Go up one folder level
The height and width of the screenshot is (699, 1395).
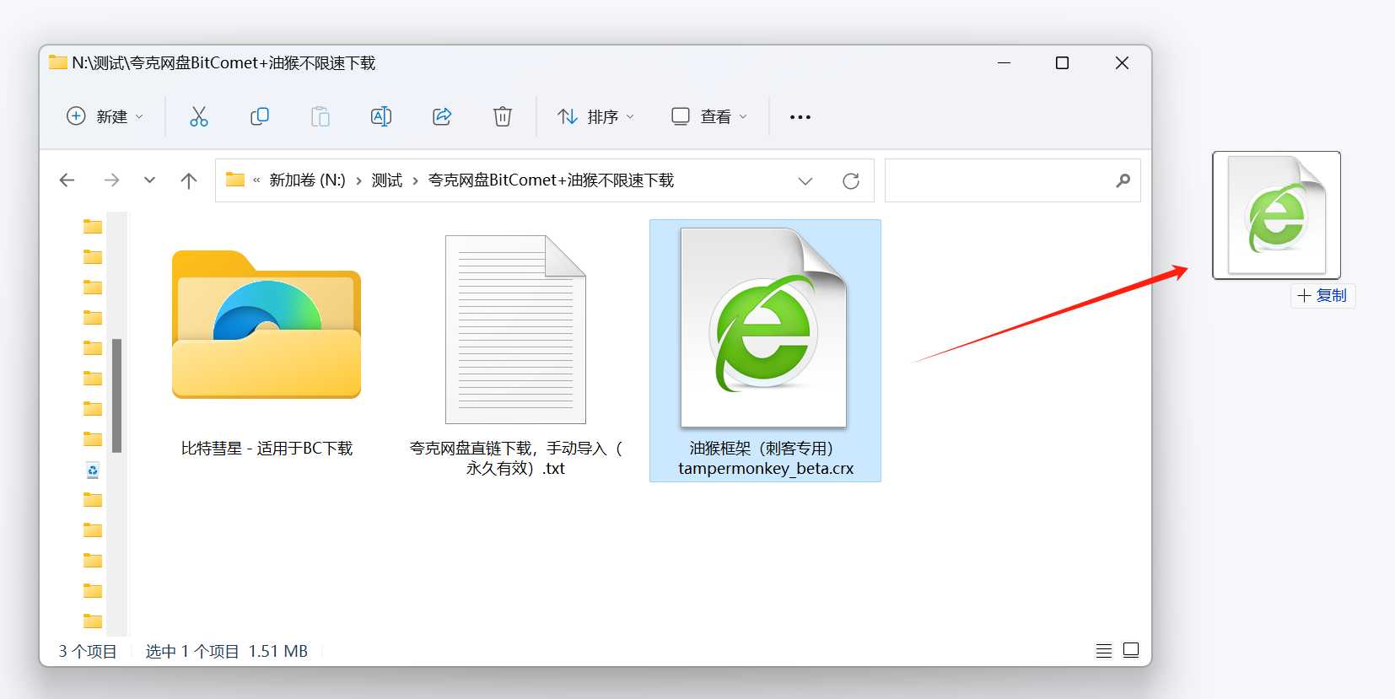click(189, 180)
